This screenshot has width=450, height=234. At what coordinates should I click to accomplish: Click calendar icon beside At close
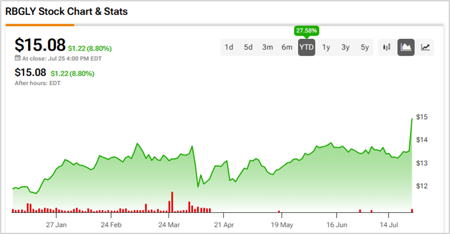pos(18,58)
